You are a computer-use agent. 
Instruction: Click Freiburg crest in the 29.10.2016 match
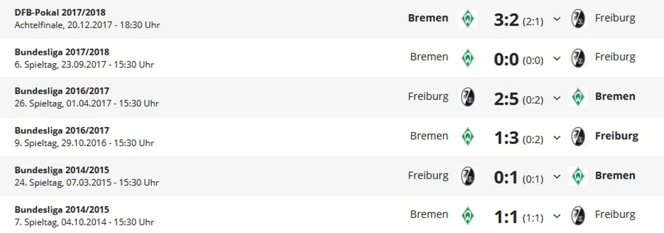pos(578,136)
